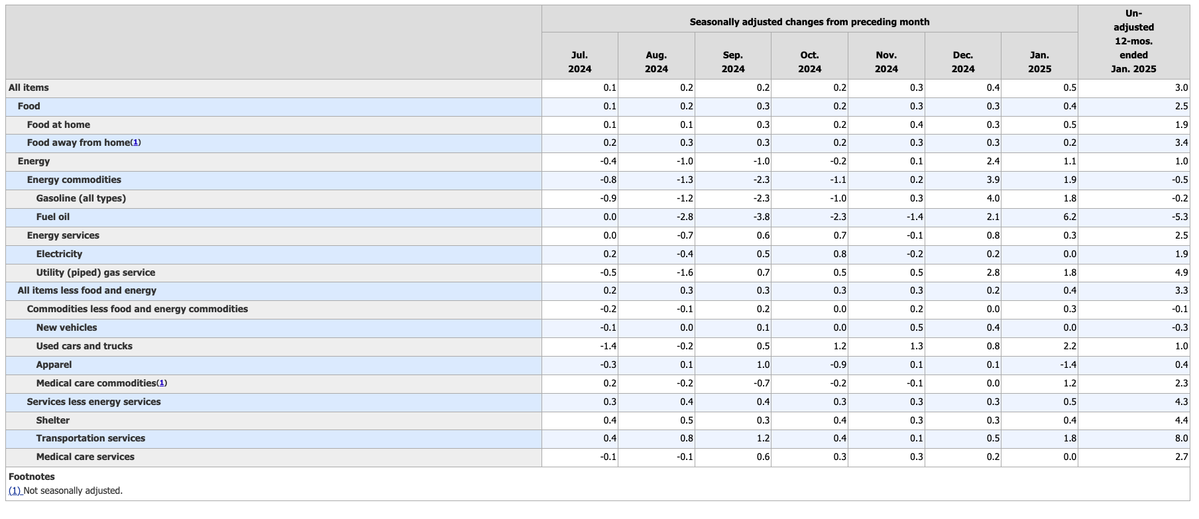Click the Fuel oil row label
The image size is (1199, 519).
tap(52, 217)
